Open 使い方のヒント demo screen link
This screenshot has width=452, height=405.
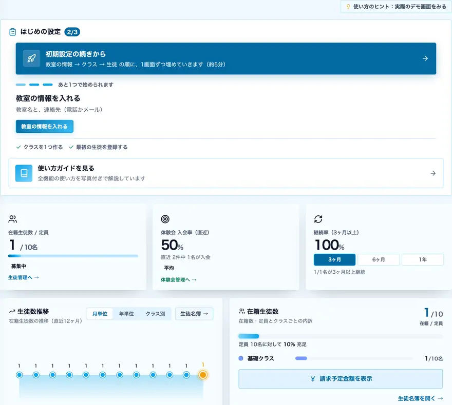[396, 7]
